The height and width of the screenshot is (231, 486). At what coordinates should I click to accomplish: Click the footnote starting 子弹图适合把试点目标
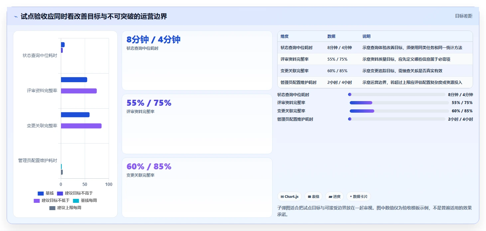pyautogui.click(x=374, y=211)
